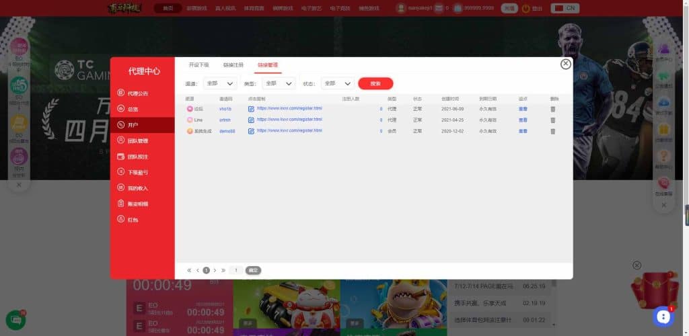Switch to the 开设下级 tab

[198, 65]
